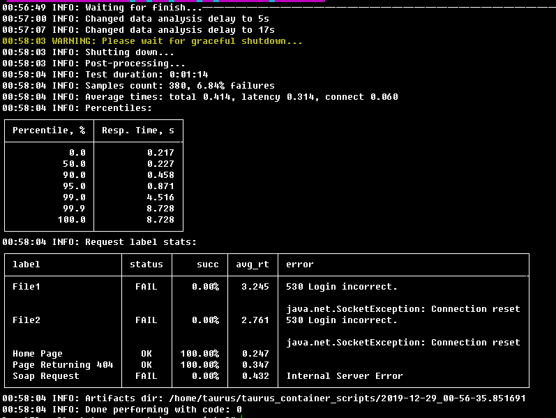Select percentile value 99.9

coord(74,209)
